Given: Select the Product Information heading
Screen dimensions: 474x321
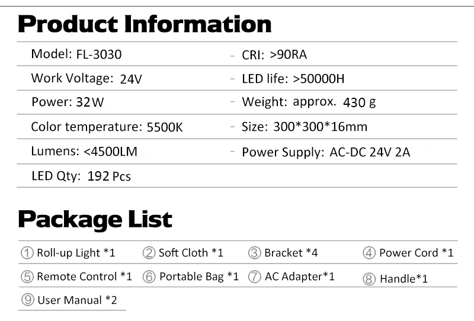Looking at the screenshot, I should pyautogui.click(x=145, y=24).
